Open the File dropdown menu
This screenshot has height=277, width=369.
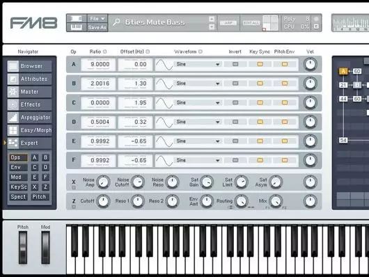pyautogui.click(x=97, y=18)
